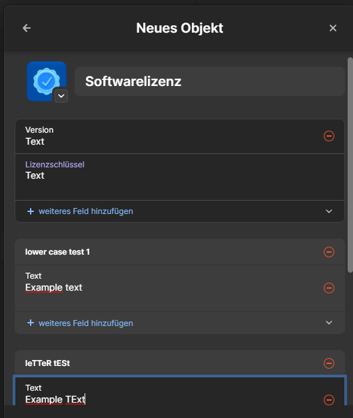Close the Neues Objekt dialog
Image resolution: width=353 pixels, height=418 pixels.
tap(333, 28)
